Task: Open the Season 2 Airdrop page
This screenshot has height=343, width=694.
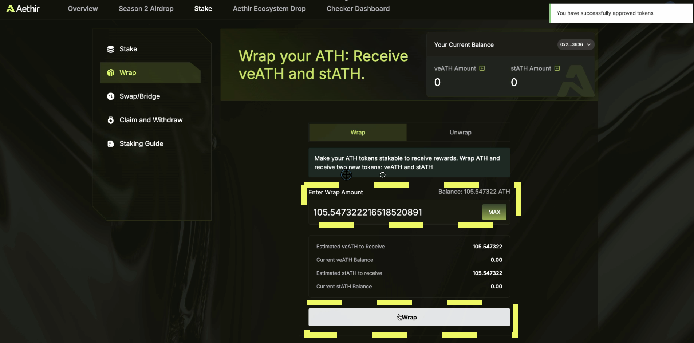Action: point(146,8)
